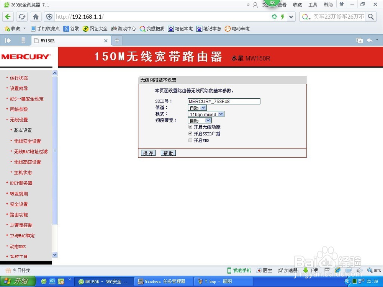The height and width of the screenshot is (287, 383).
Task: Expand 转发规则 menu
Action: 19,194
